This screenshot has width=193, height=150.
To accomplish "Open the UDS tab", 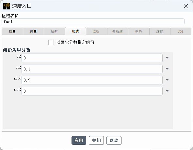I will pos(181,31).
